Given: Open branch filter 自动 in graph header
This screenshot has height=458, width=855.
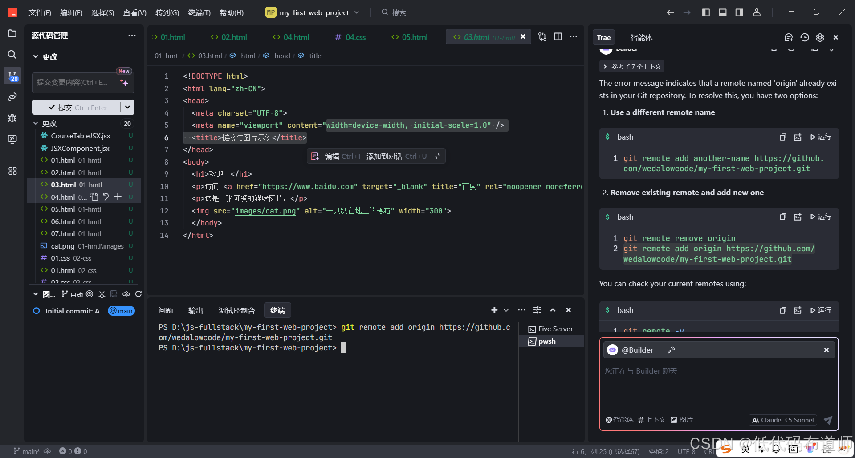Looking at the screenshot, I should point(72,294).
